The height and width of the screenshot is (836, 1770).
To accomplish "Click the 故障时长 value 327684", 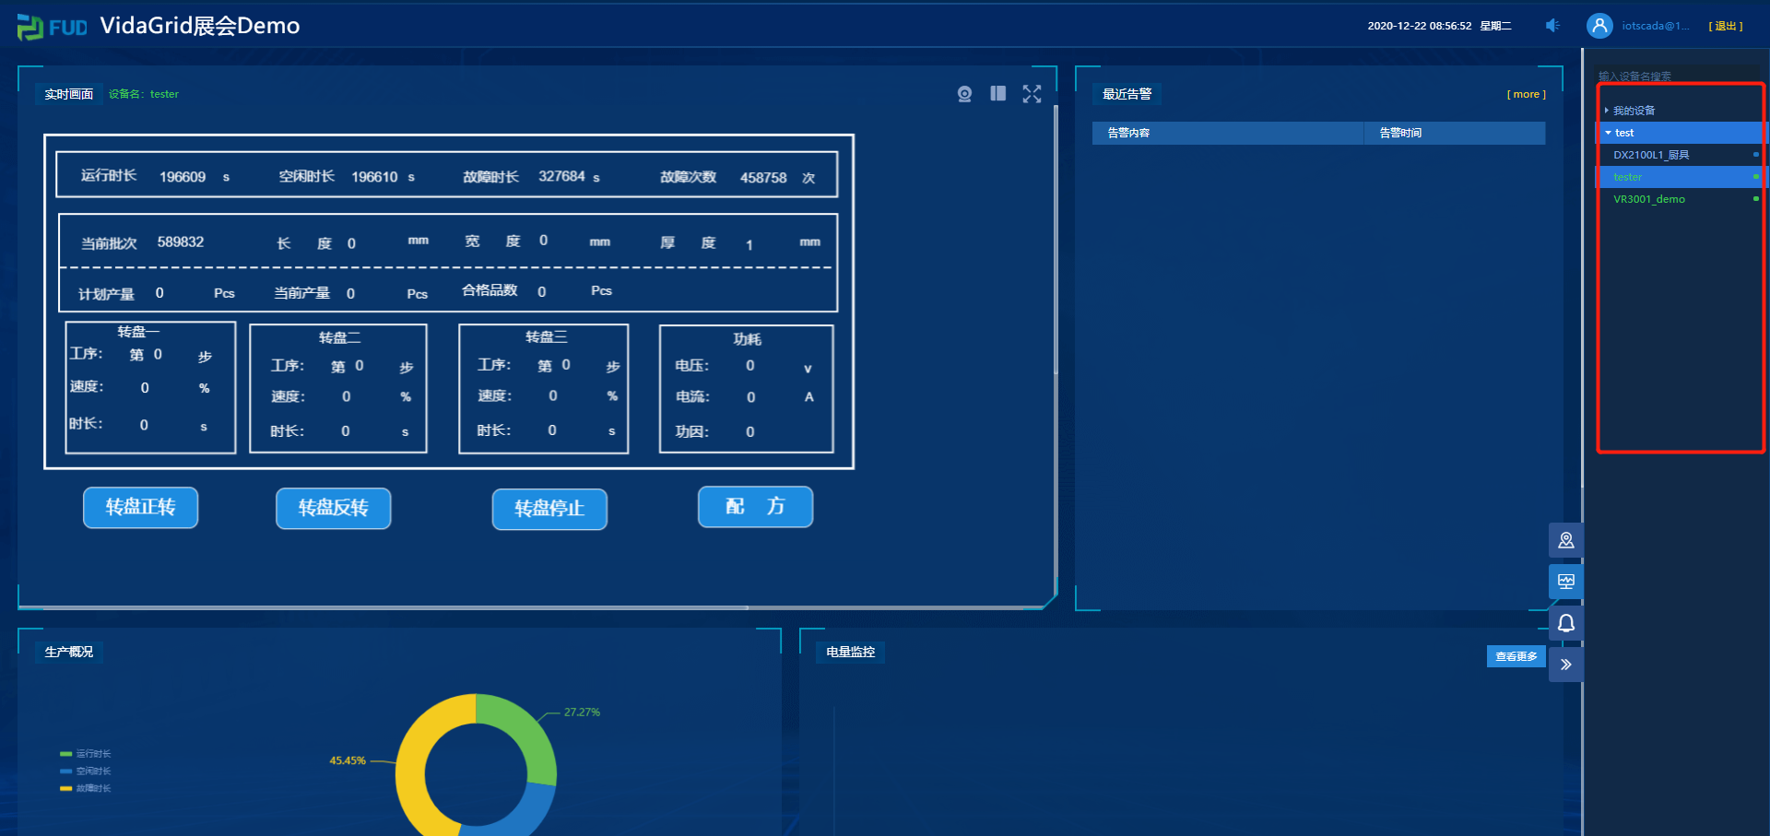I will 561,176.
